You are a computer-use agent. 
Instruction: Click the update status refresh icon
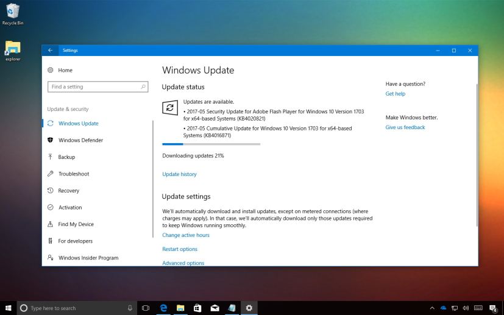point(170,108)
